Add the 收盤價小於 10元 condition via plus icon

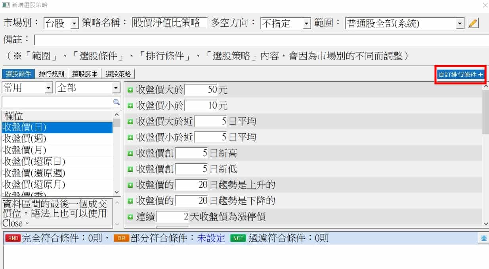coord(130,106)
